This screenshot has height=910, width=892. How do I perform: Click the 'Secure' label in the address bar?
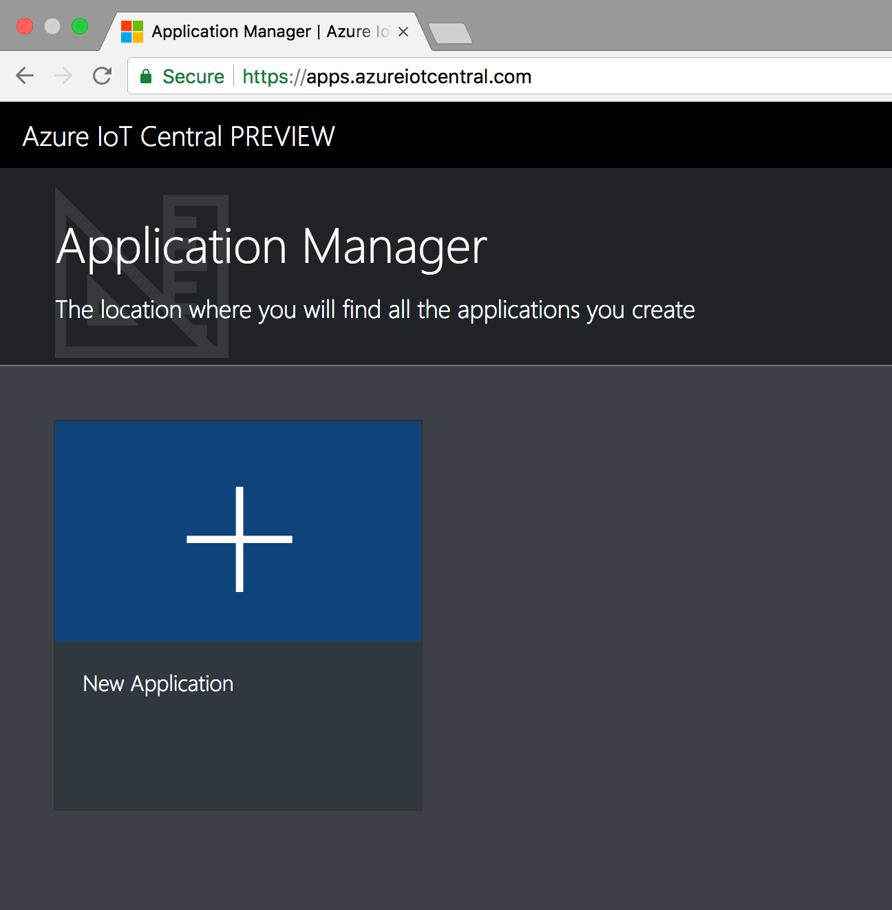(193, 76)
